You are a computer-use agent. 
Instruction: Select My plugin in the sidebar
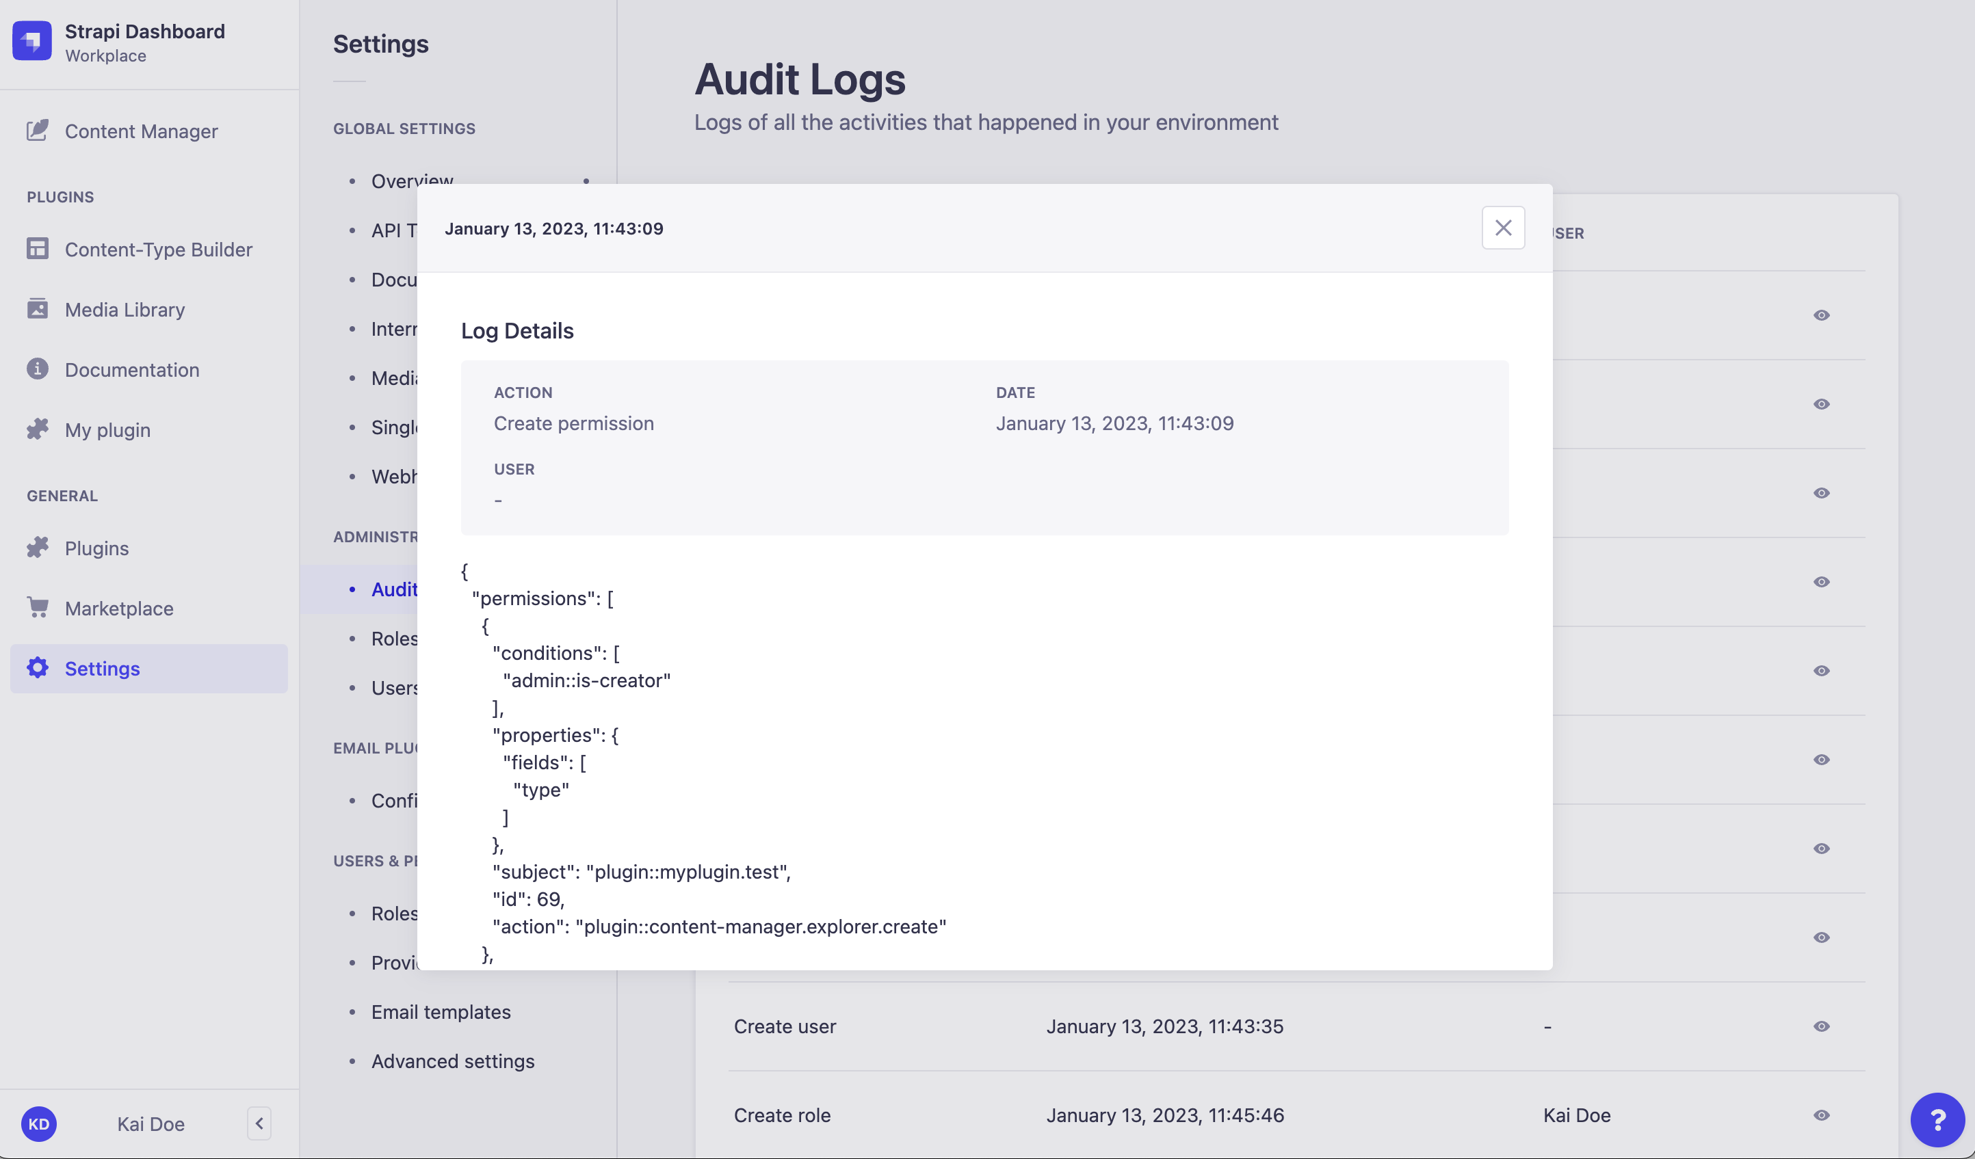click(107, 429)
